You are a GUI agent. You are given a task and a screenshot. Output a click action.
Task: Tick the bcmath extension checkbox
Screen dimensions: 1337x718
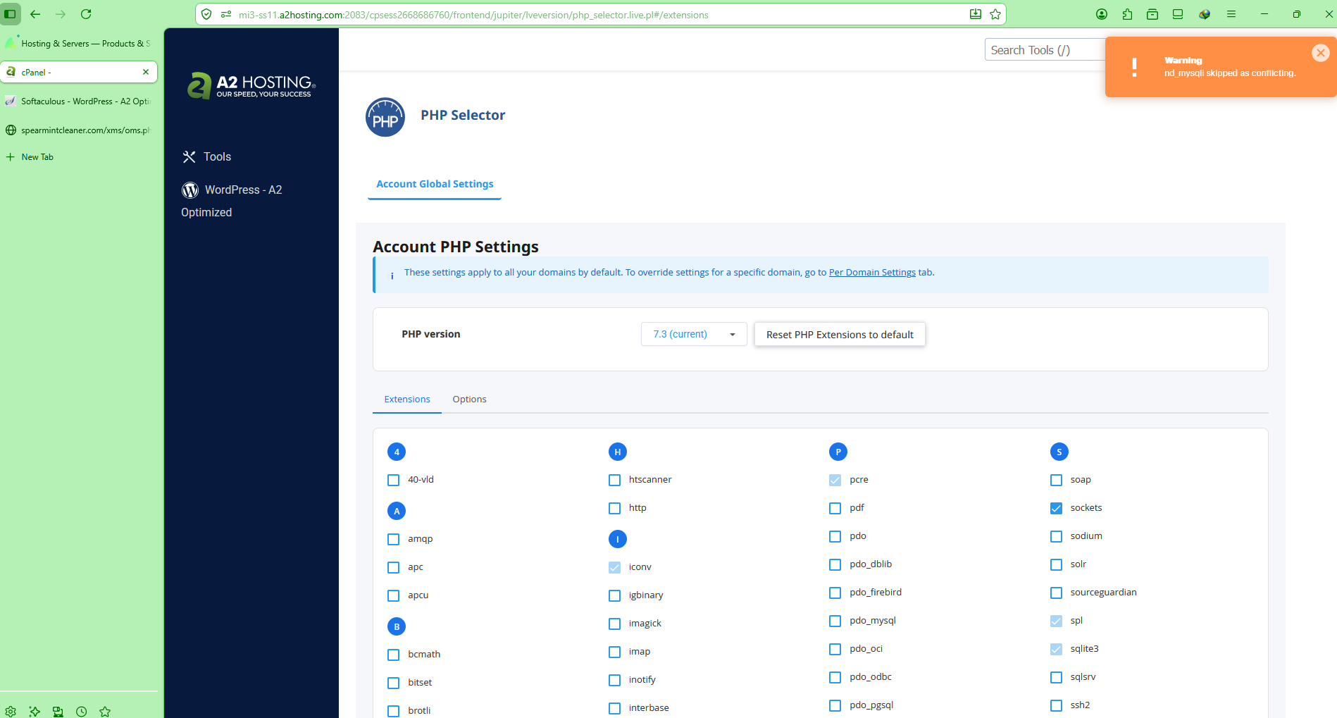click(x=394, y=655)
